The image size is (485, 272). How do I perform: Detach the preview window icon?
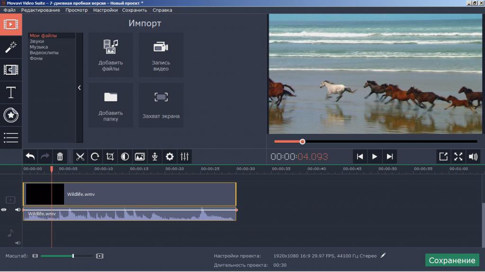pos(443,157)
